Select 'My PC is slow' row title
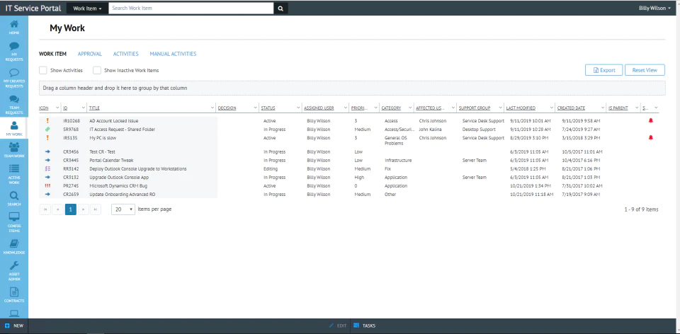Image resolution: width=680 pixels, height=334 pixels. pos(103,138)
